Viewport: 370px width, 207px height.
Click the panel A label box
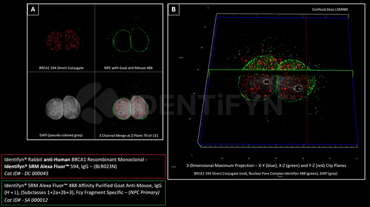pyautogui.click(x=33, y=10)
